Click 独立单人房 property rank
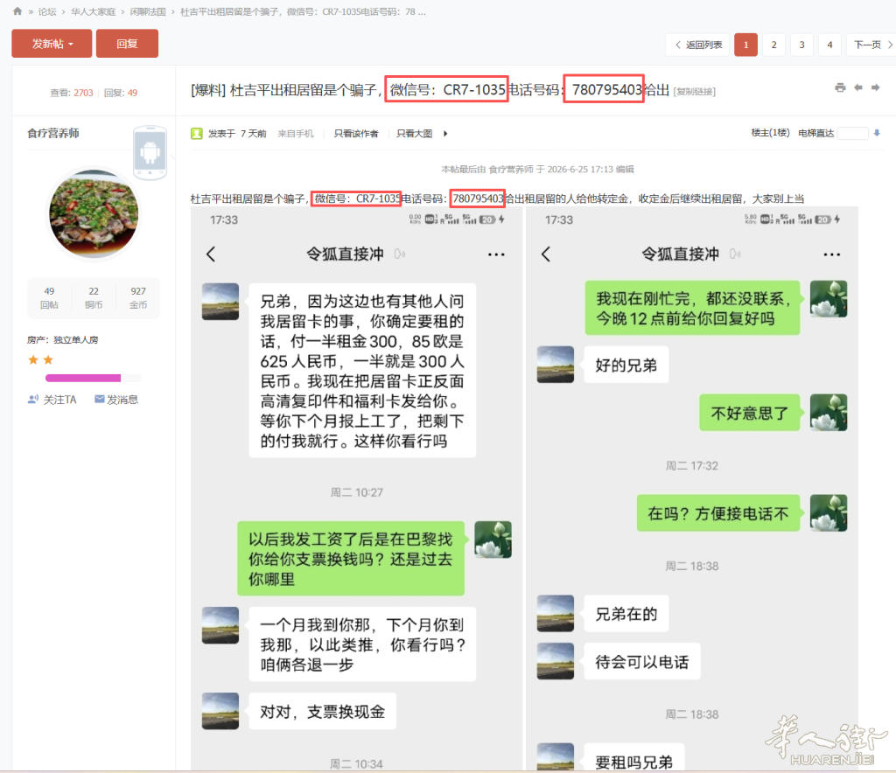The height and width of the screenshot is (773, 896). pos(75,339)
